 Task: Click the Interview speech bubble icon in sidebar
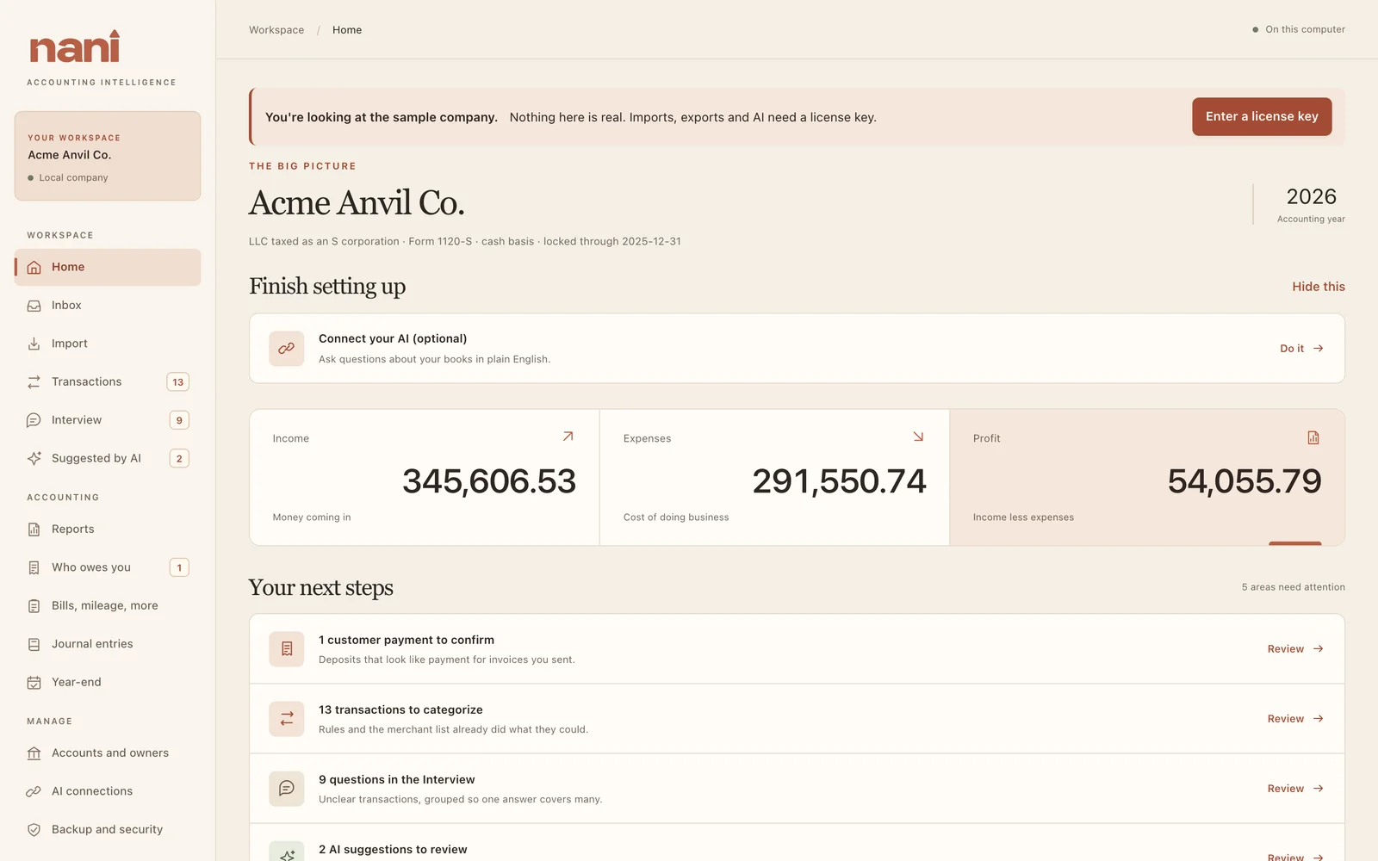coord(34,420)
